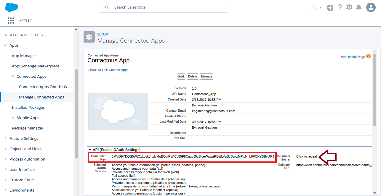This screenshot has width=381, height=196.
Task: Open sunil Gautam link under Last Modified Date
Action: click(207, 127)
